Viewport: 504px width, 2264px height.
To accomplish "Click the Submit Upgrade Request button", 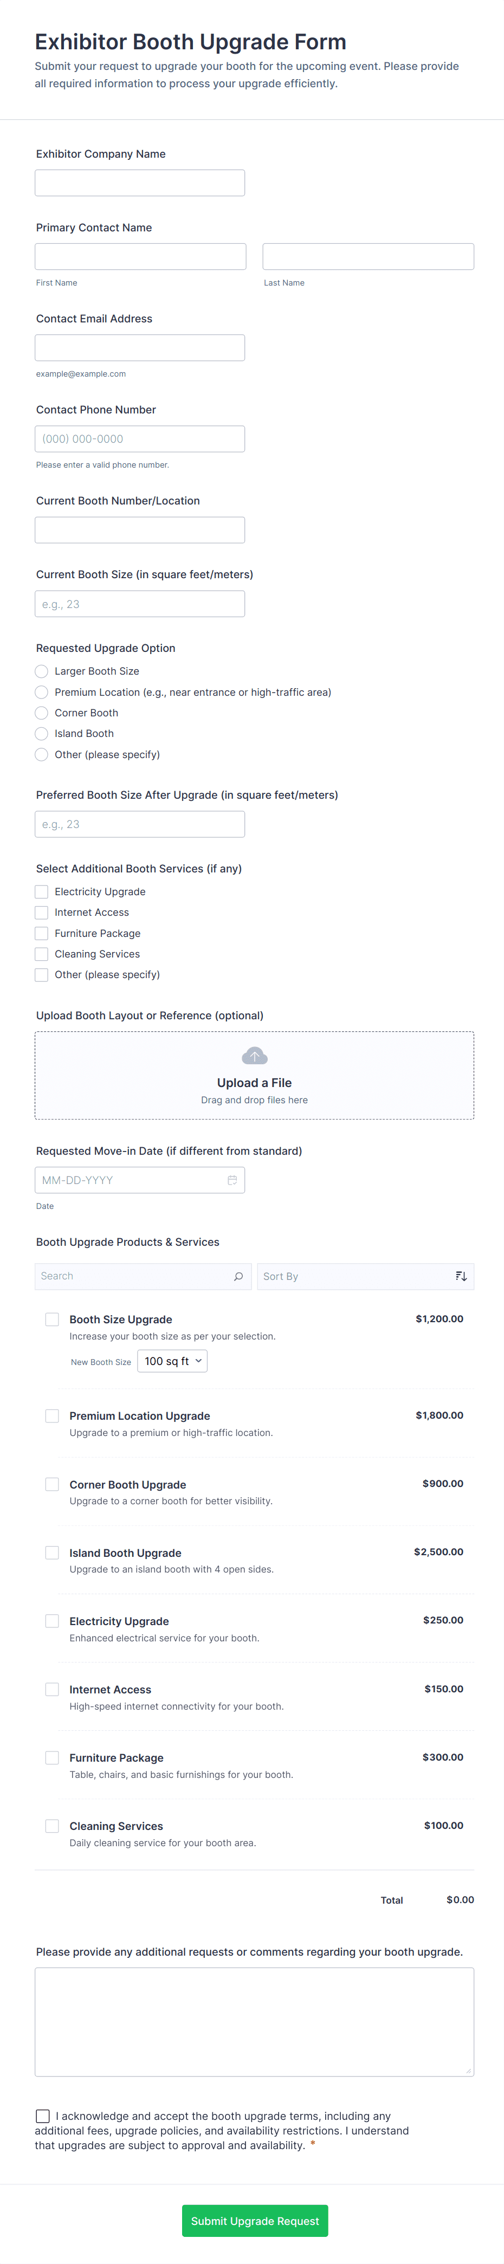I will point(255,2221).
